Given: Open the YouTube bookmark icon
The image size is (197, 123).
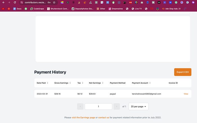Looking at the screenshot, I should point(3,9).
